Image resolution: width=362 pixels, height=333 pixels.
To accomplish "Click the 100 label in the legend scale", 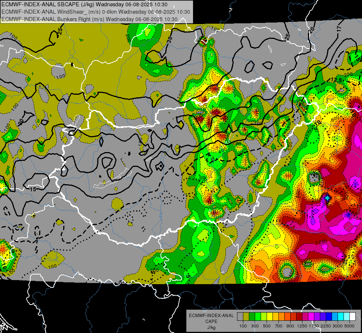I will (x=243, y=326).
